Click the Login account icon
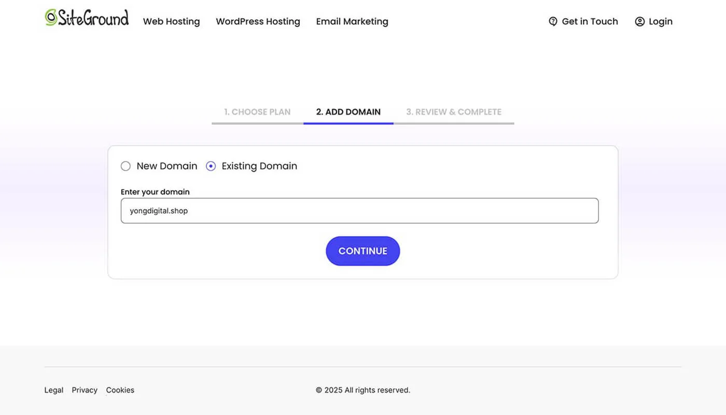The image size is (726, 415). pos(640,21)
